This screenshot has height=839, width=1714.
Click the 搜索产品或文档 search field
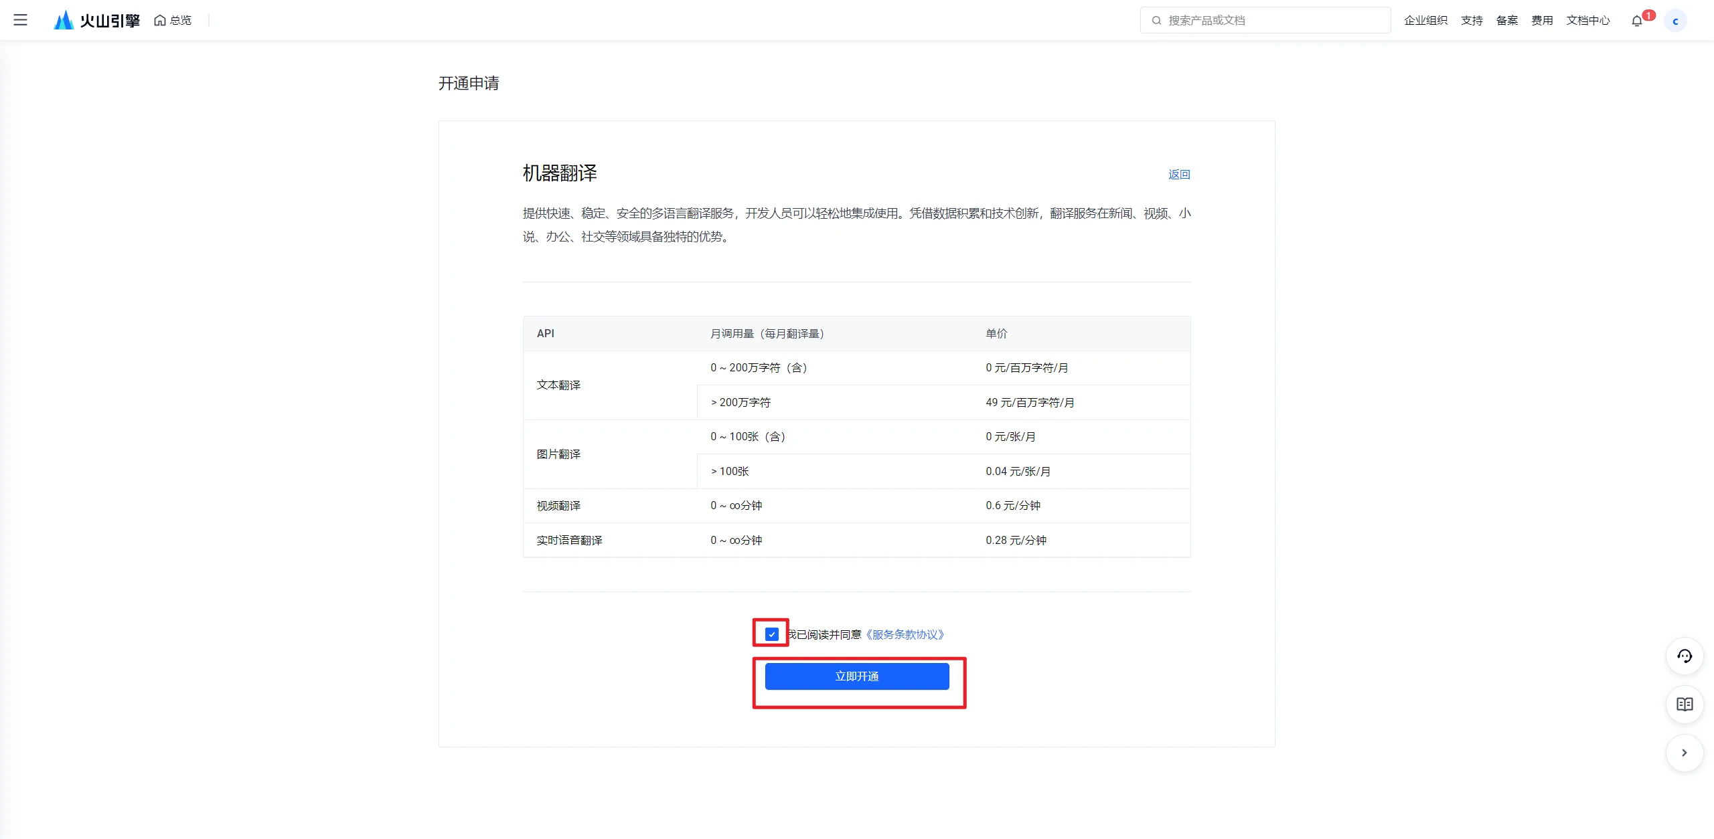(1265, 20)
